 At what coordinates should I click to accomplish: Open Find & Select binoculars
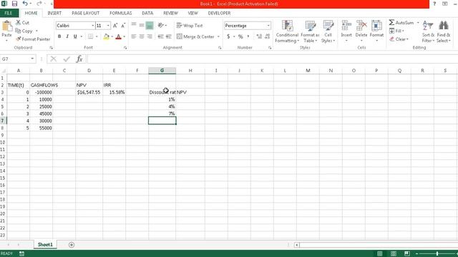tap(444, 31)
